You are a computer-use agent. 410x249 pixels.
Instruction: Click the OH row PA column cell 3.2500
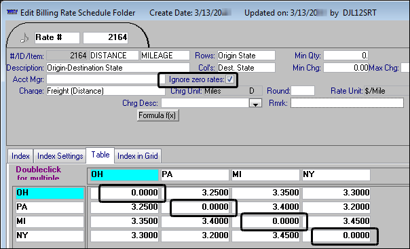(195, 193)
